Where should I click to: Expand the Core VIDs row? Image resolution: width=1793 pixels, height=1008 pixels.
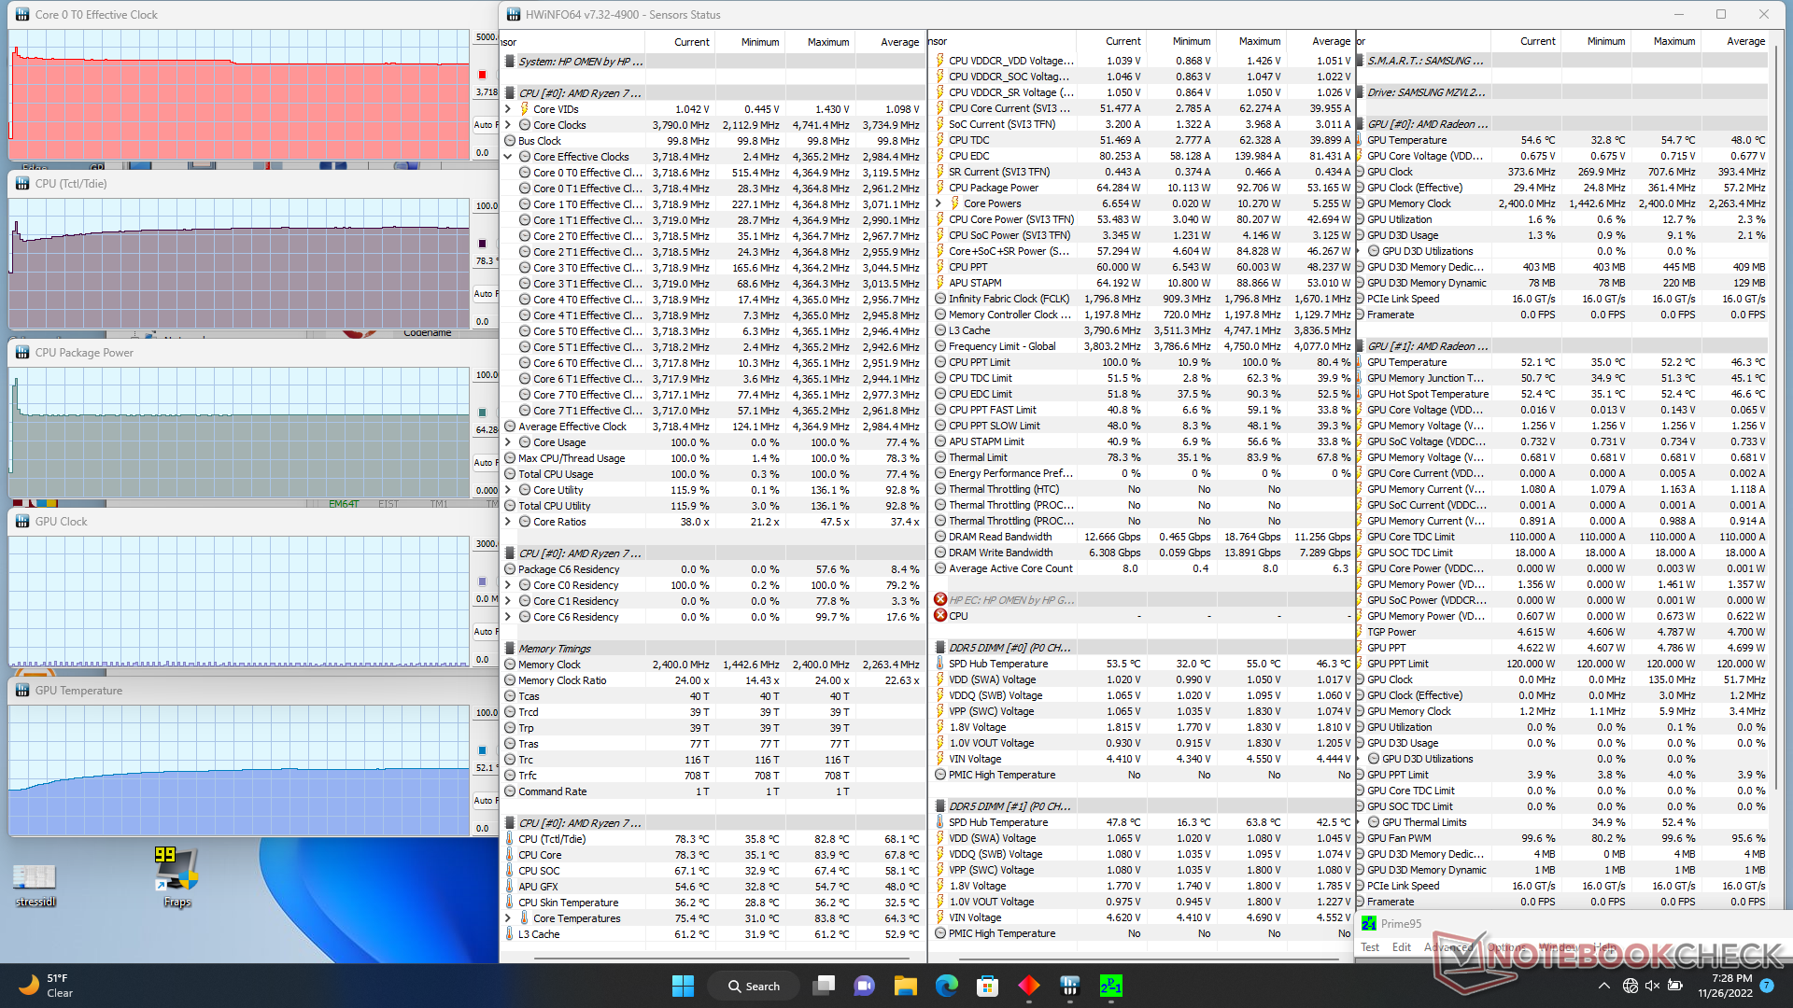[x=508, y=109]
